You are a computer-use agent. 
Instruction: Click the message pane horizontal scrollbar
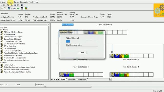click(x=46, y=87)
